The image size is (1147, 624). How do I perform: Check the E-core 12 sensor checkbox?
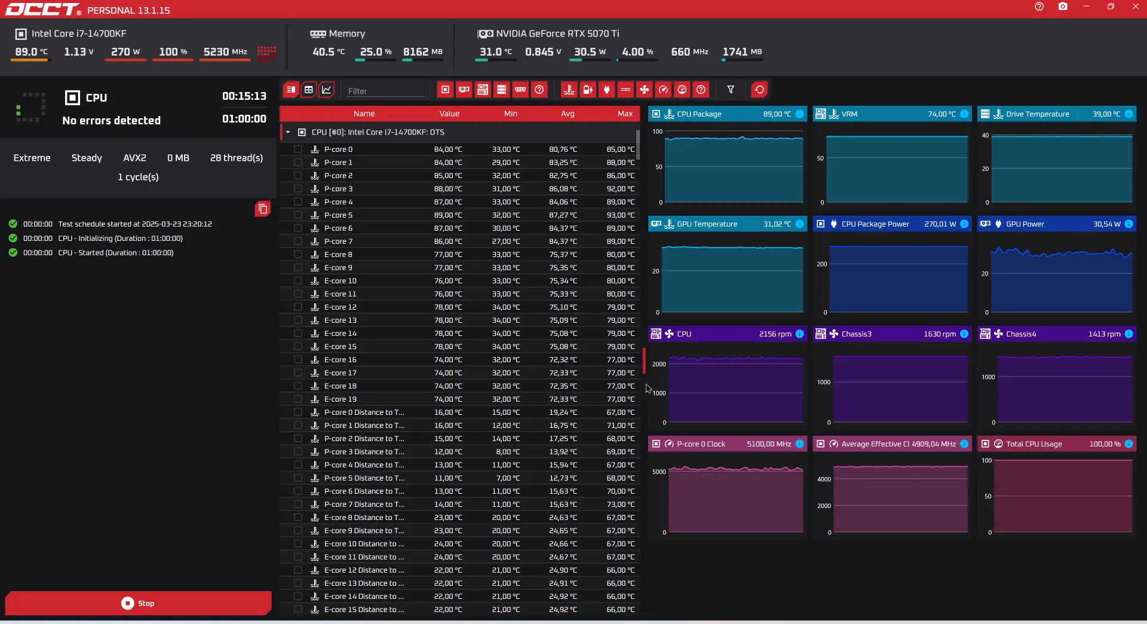(x=298, y=307)
